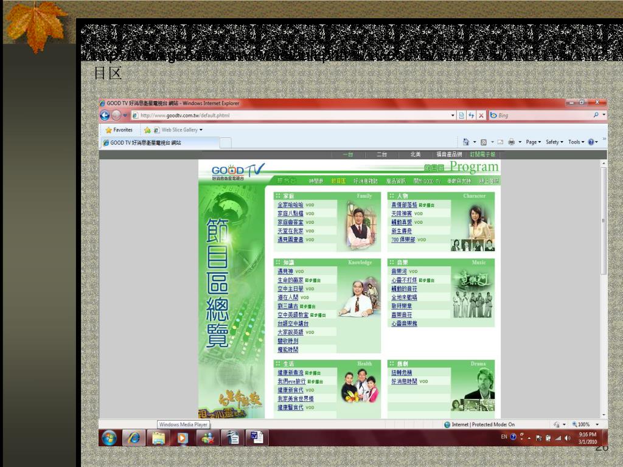623x467 pixels.
Task: Open the Print options dropdown arrow
Action: click(x=520, y=142)
